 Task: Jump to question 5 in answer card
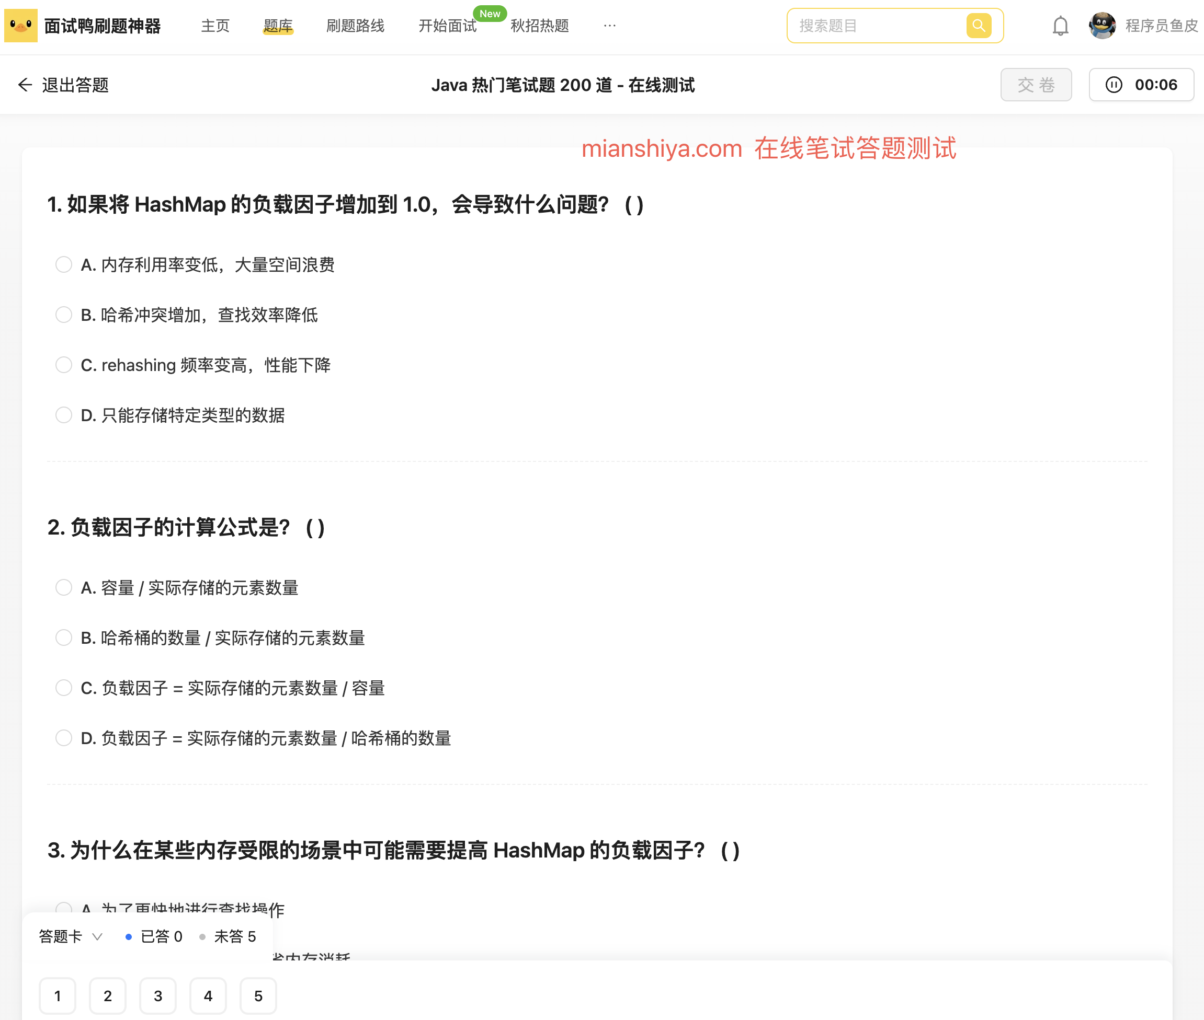[x=258, y=996]
